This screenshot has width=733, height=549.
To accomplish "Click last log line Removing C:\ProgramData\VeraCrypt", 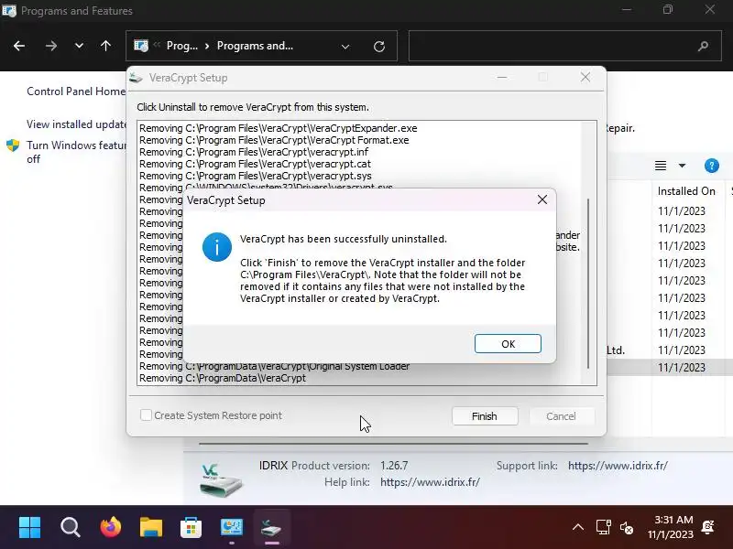I will [223, 378].
